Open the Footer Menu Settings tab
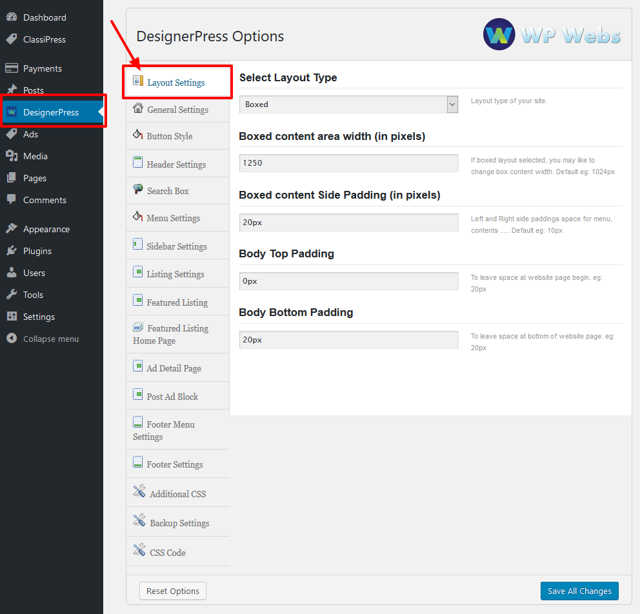Image resolution: width=640 pixels, height=614 pixels. tap(178, 430)
